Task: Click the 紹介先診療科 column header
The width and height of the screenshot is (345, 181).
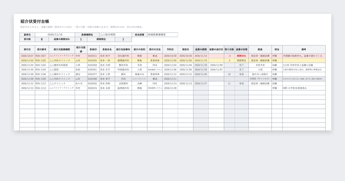Action: (123, 49)
